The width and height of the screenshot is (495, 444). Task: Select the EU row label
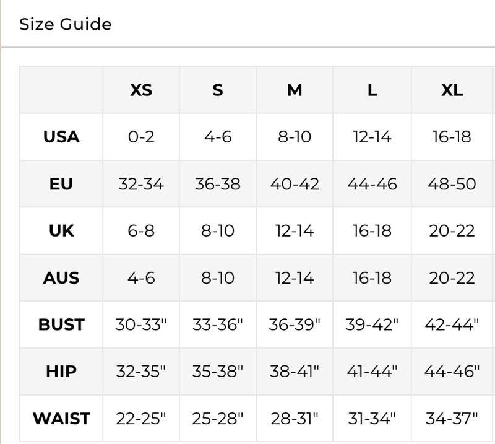click(61, 184)
